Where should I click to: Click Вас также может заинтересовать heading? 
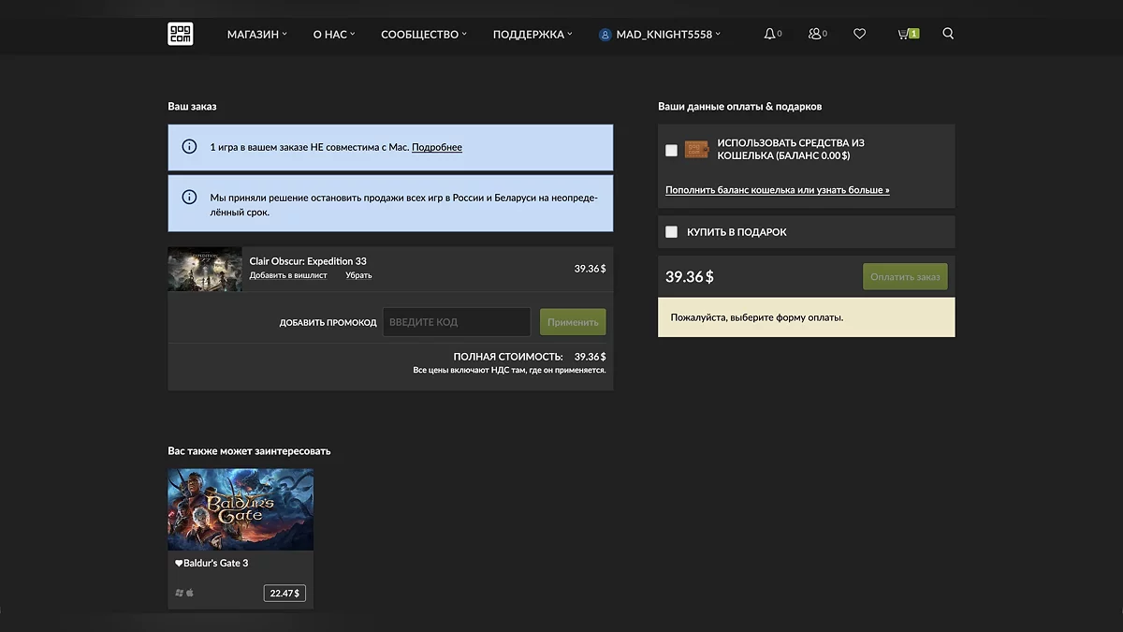(249, 451)
